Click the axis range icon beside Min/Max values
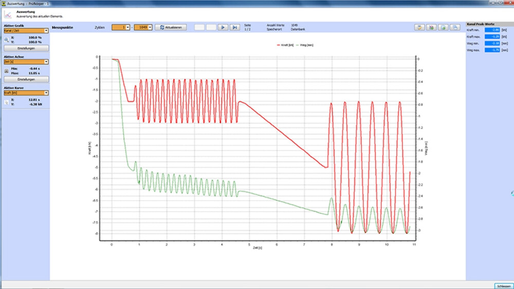The height and width of the screenshot is (289, 514). coord(6,71)
